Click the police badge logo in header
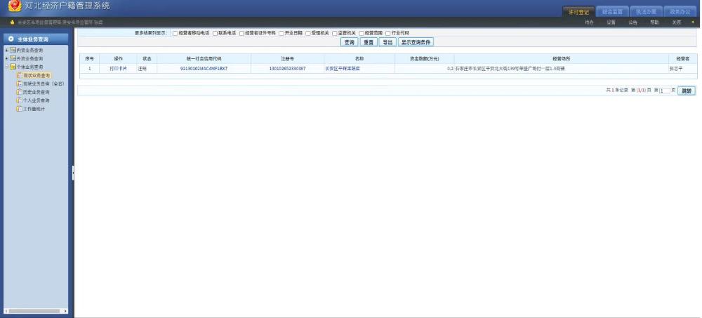 (x=12, y=8)
